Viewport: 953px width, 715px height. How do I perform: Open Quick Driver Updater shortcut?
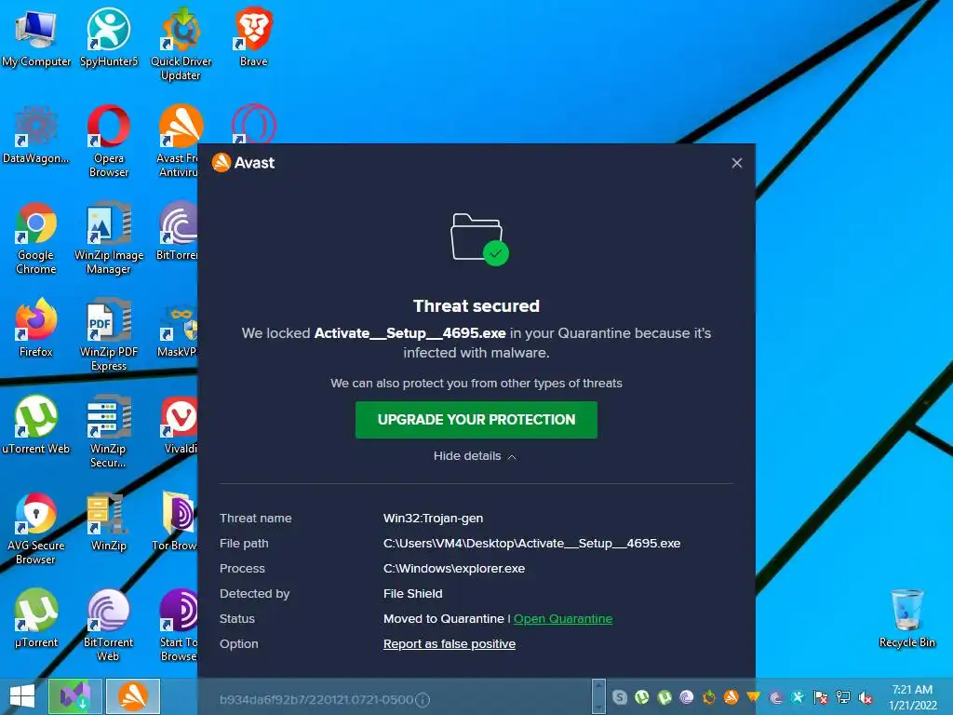coord(181,45)
